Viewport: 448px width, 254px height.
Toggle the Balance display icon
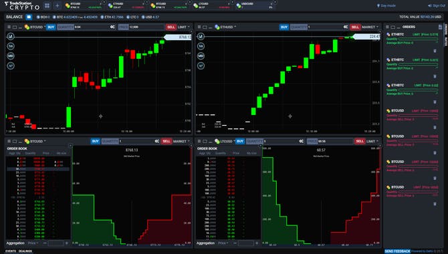(x=29, y=17)
